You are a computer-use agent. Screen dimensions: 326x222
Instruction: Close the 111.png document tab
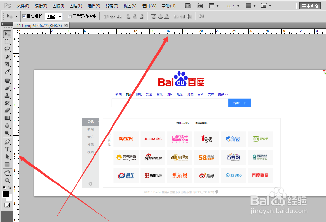point(66,25)
